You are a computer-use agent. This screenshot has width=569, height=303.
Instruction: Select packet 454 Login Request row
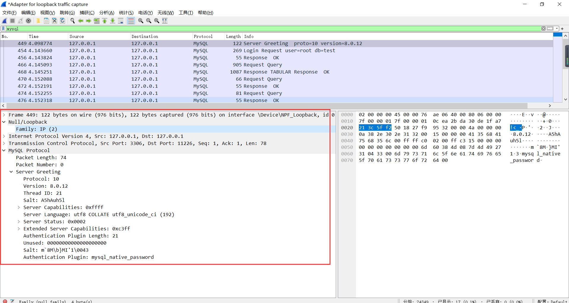[277, 50]
